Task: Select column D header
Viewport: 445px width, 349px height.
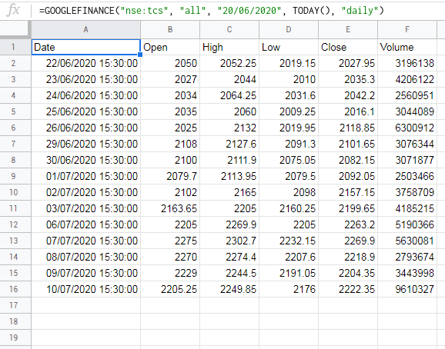Action: [x=289, y=29]
